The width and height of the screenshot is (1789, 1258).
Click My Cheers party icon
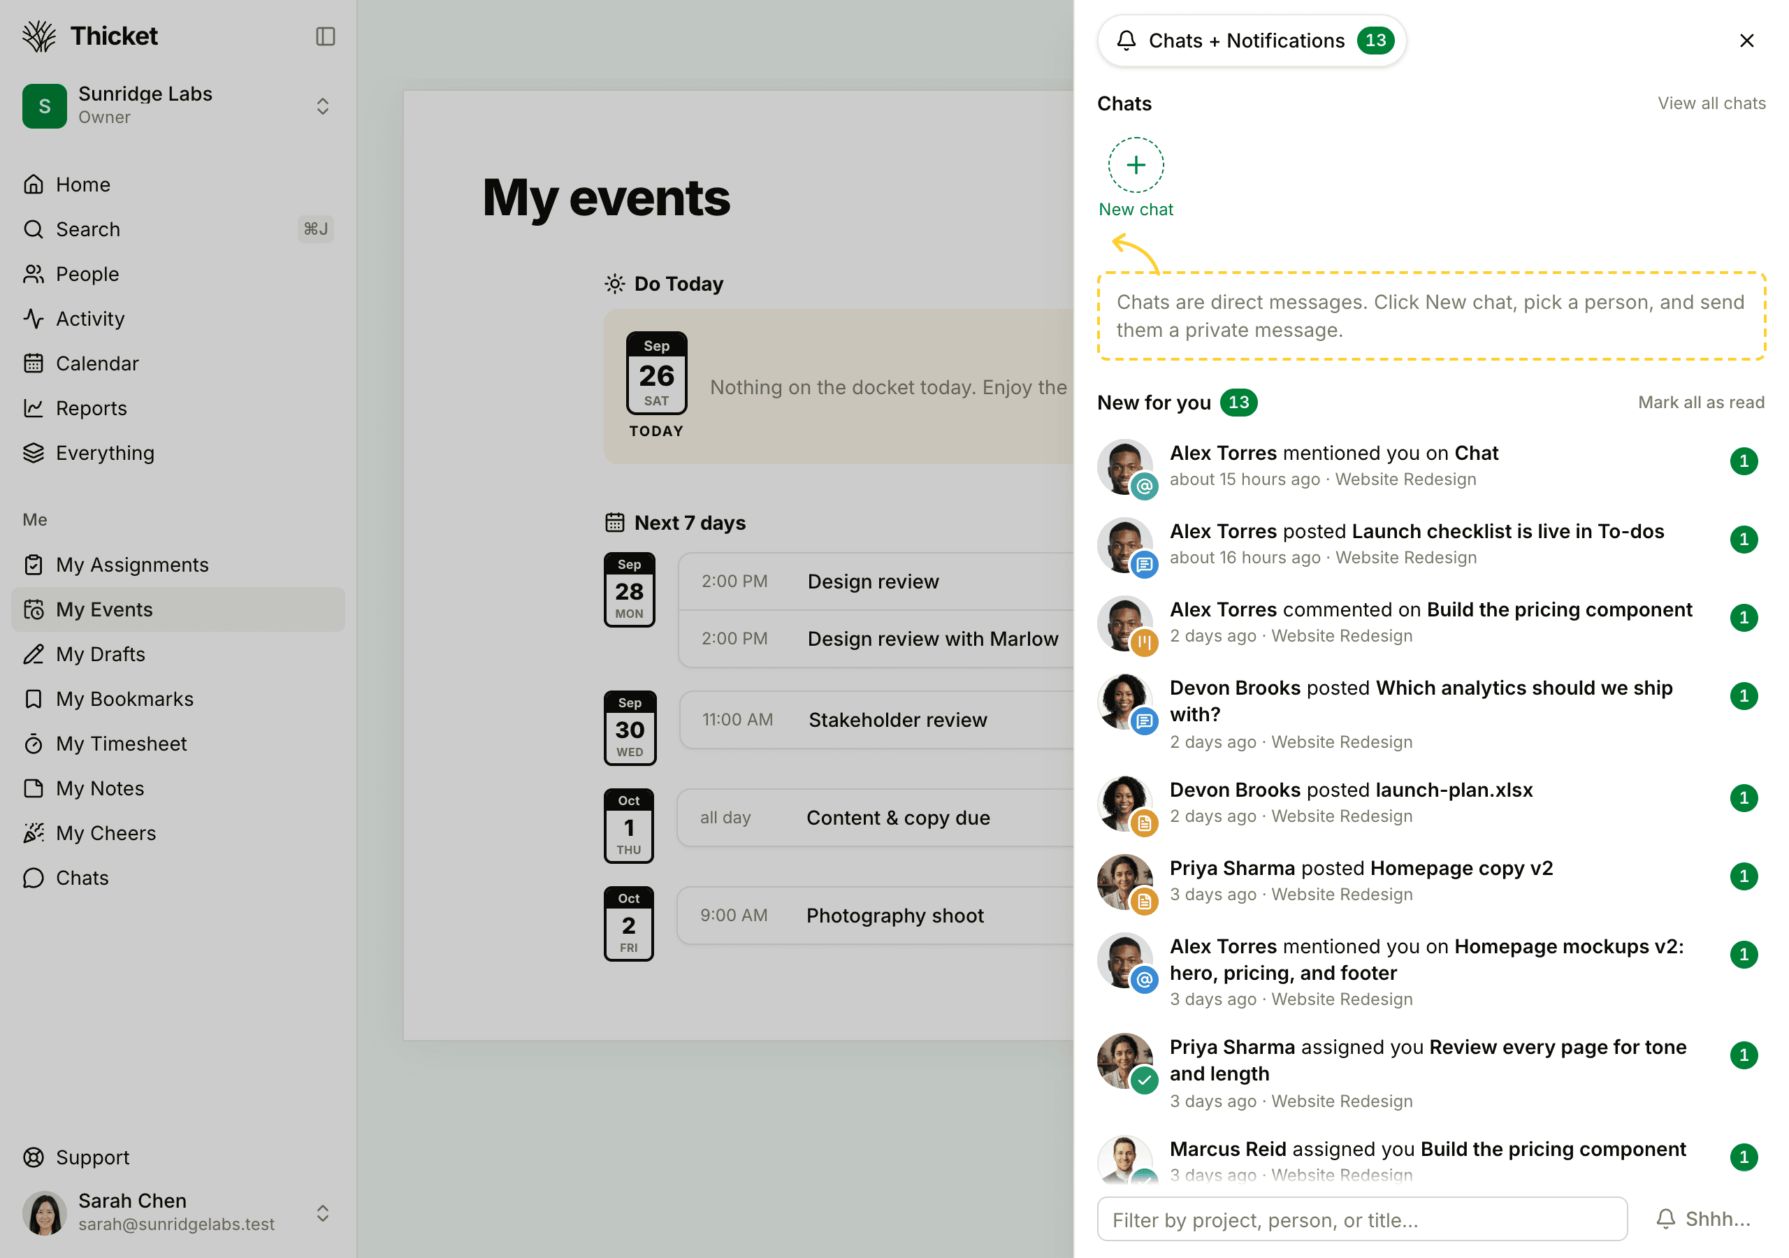33,833
